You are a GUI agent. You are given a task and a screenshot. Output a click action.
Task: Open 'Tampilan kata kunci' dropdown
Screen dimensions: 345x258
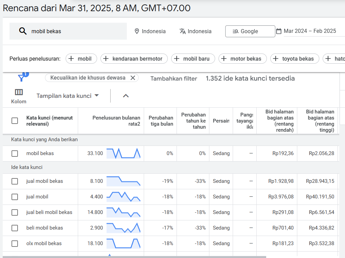[68, 96]
